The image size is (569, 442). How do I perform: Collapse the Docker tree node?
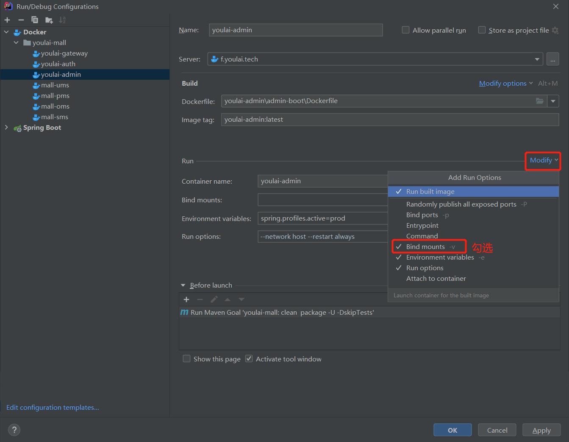6,32
